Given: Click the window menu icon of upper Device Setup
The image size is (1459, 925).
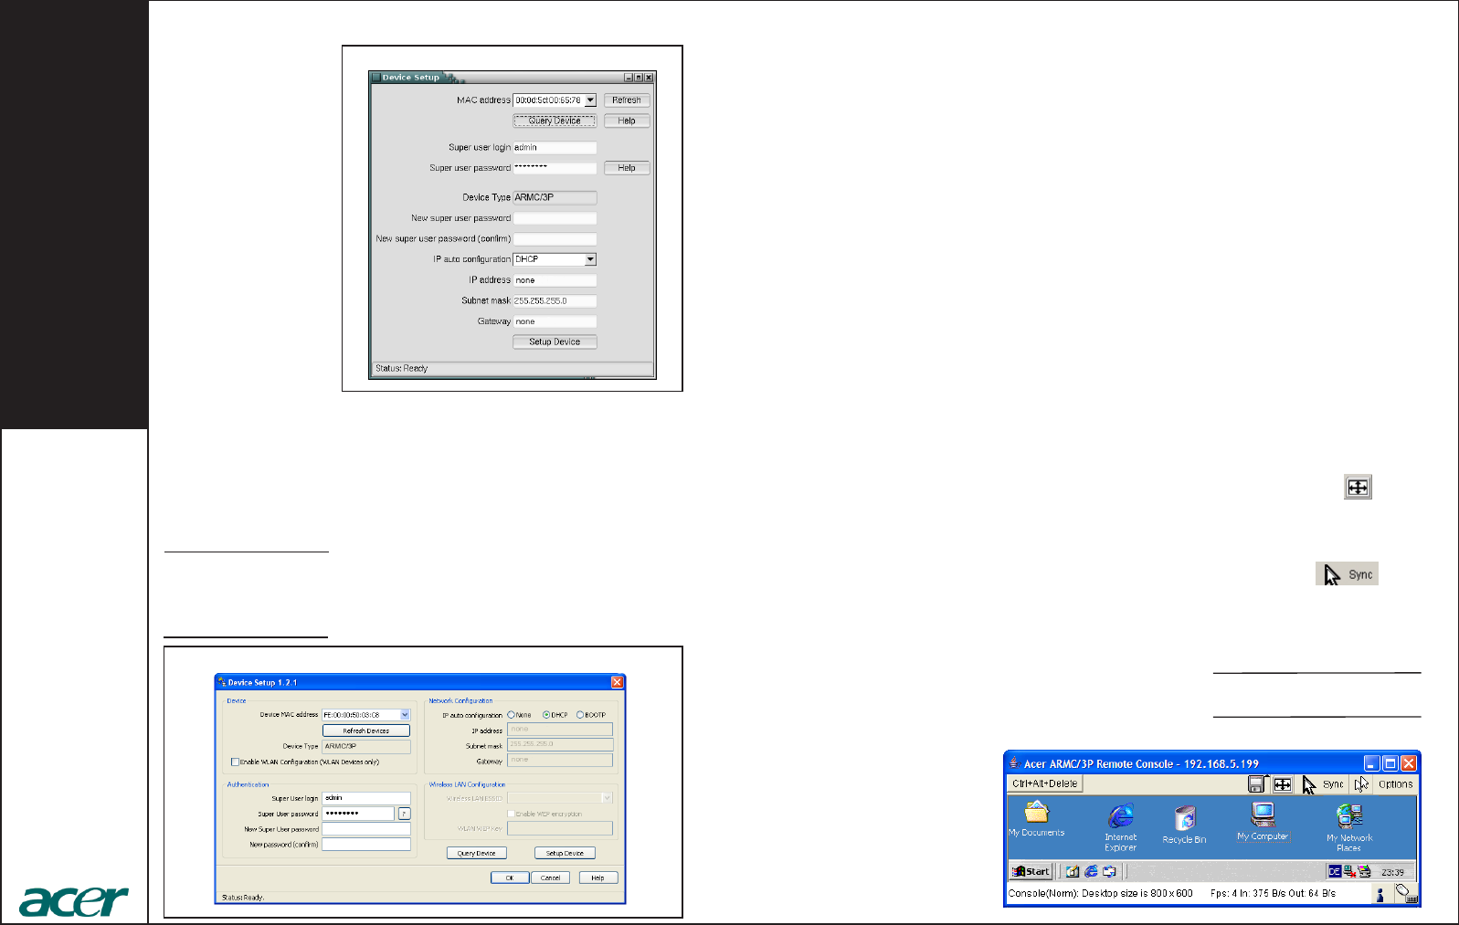Looking at the screenshot, I should tap(375, 78).
